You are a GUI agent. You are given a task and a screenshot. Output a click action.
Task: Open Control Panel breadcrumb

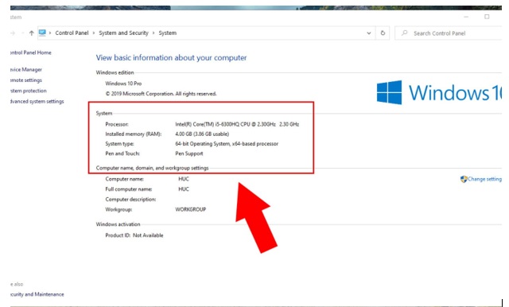click(x=72, y=33)
